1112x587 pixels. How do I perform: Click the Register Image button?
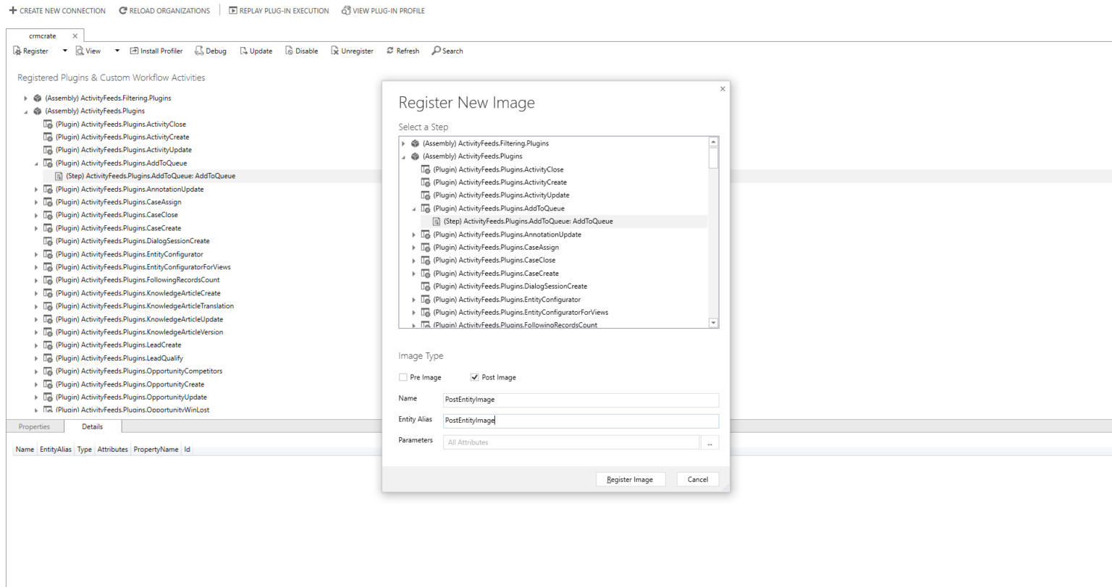[x=630, y=479]
